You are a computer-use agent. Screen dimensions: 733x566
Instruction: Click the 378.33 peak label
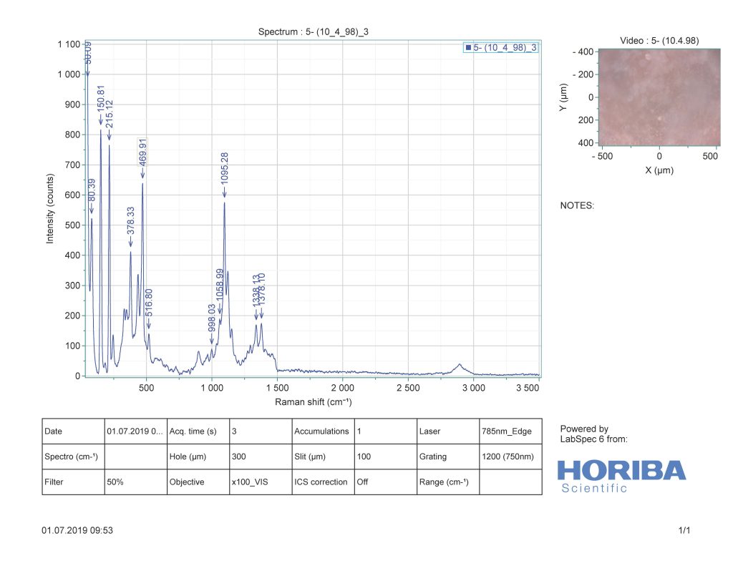tap(131, 222)
